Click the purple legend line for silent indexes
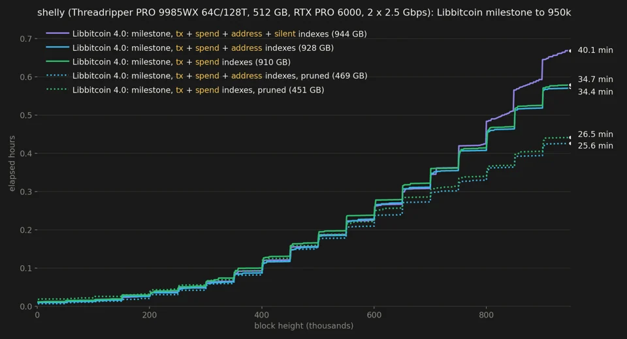 57,33
